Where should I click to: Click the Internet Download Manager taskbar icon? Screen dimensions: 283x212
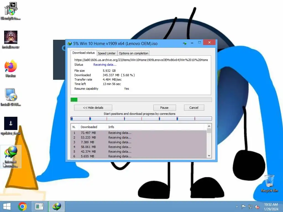56,206
